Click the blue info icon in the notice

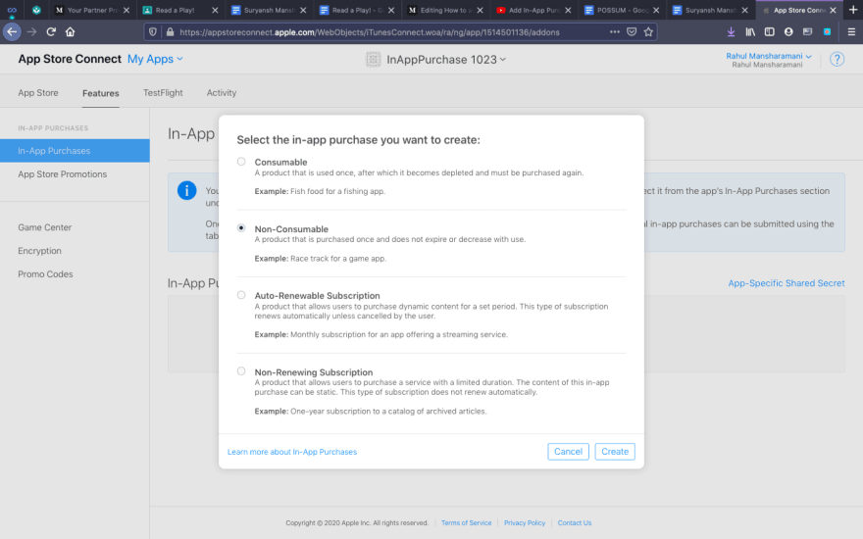[x=186, y=190]
